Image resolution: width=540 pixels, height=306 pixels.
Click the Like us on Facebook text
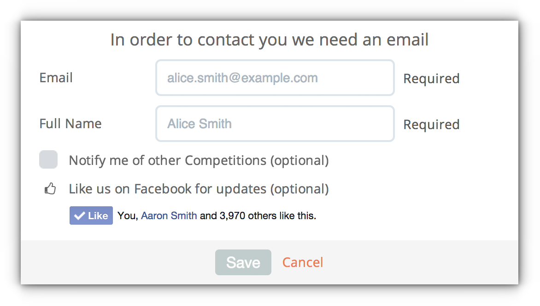click(199, 189)
